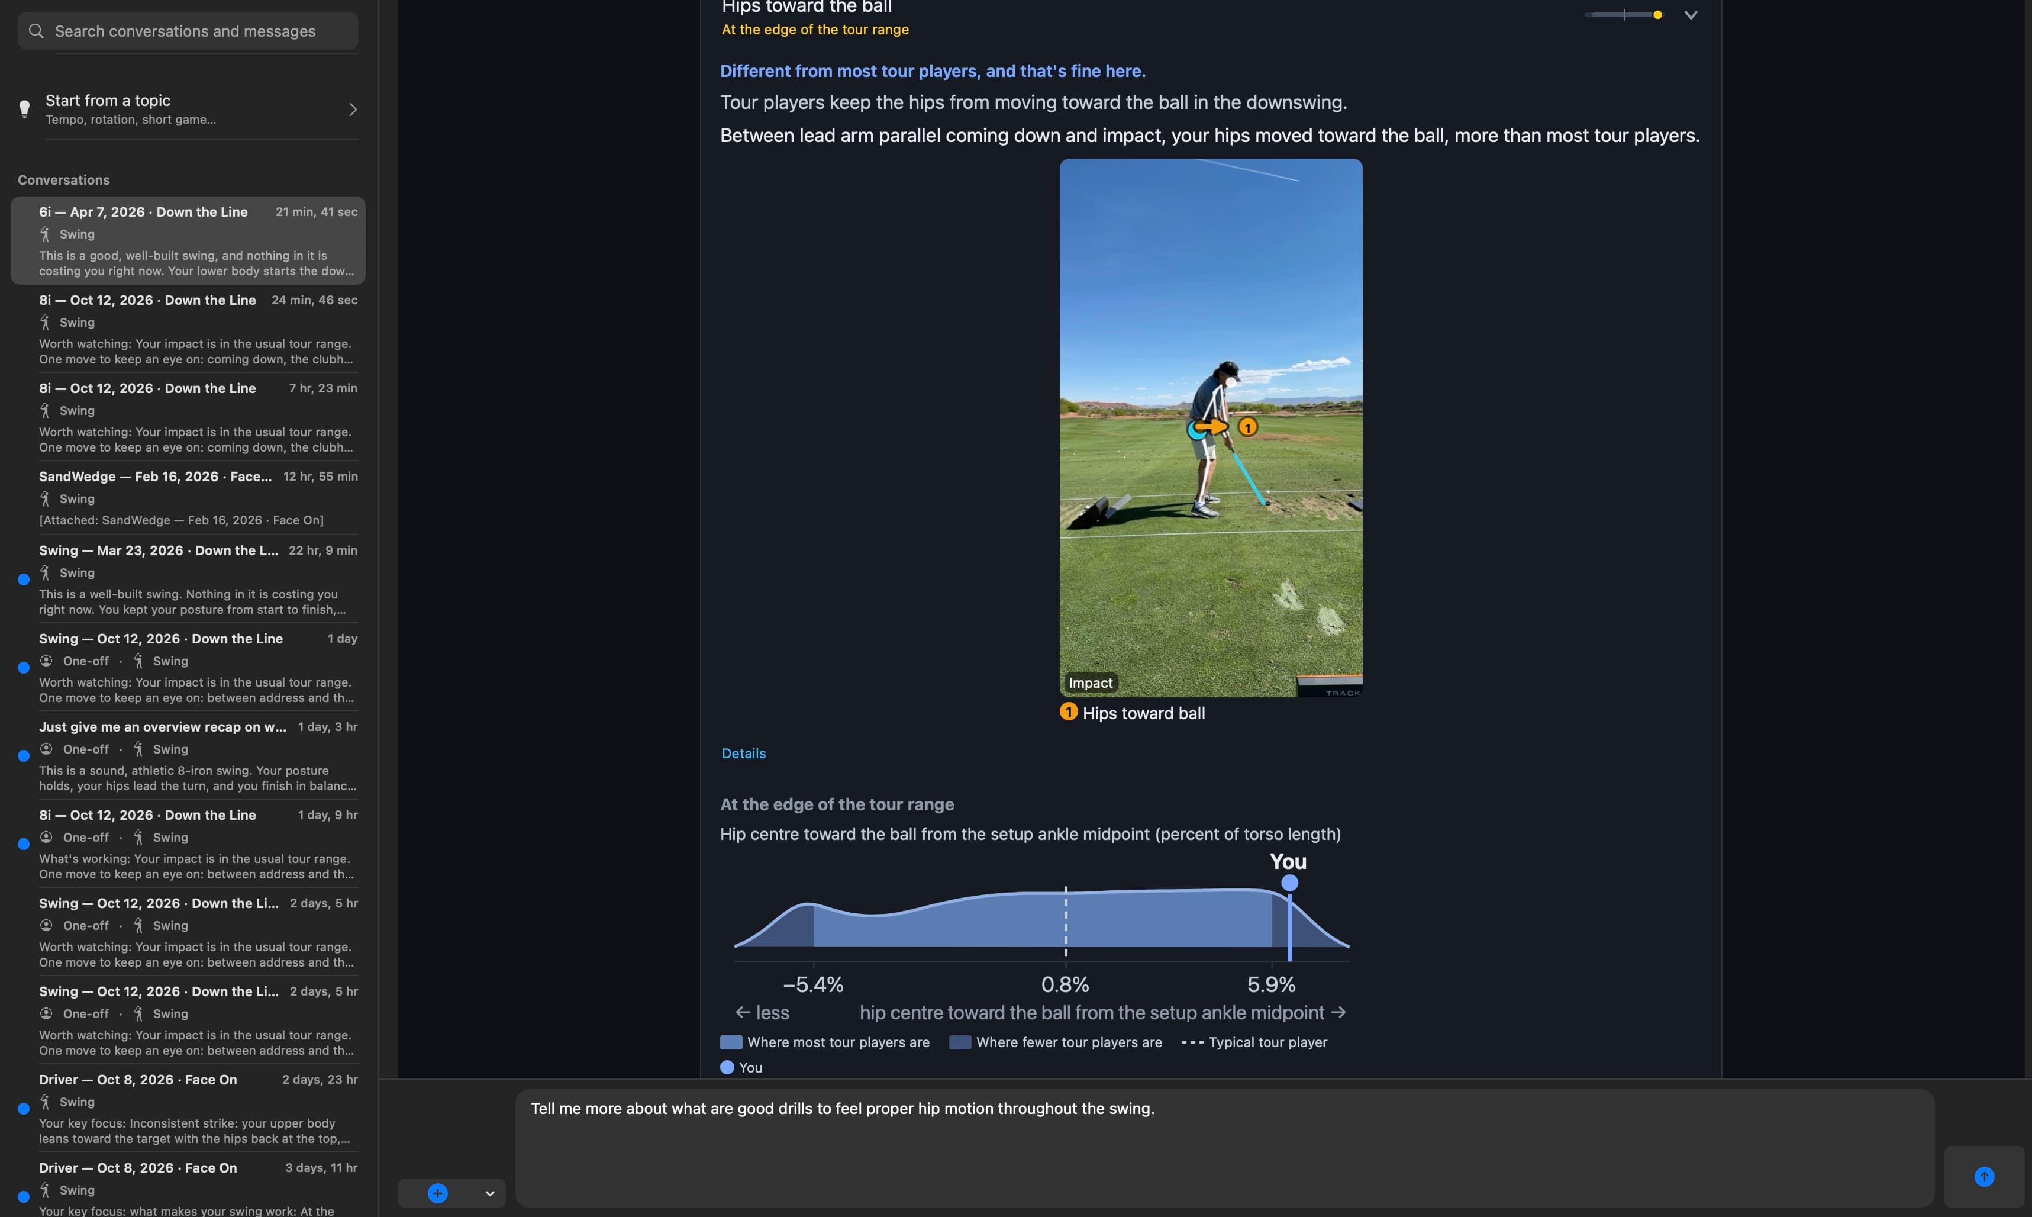2032x1217 pixels.
Task: Click the lightbulb icon beside Start from a topic
Action: point(25,109)
